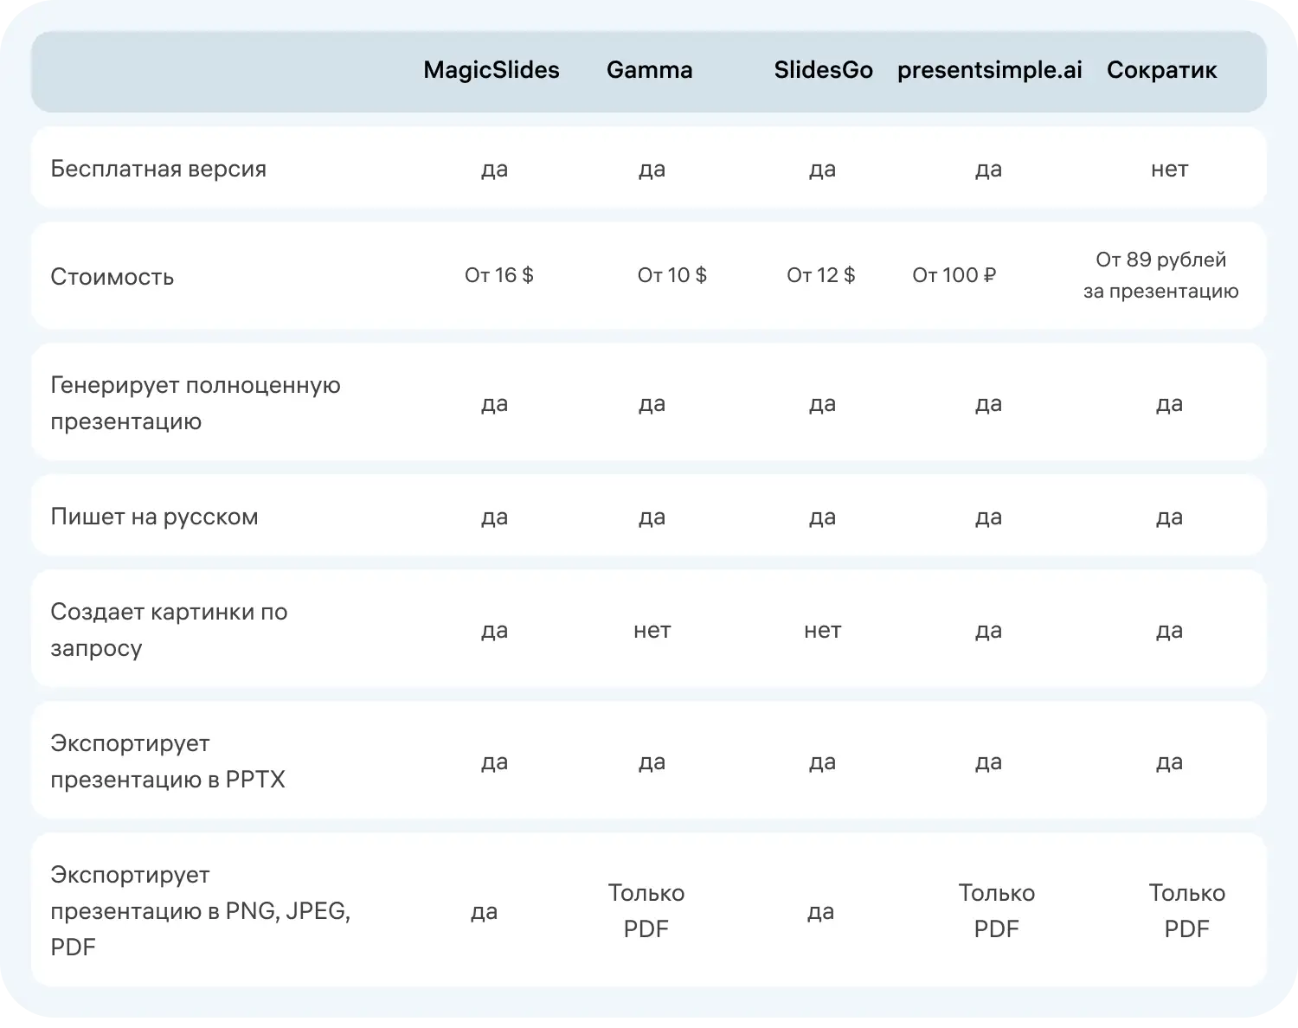1298x1028 pixels.
Task: Click Сократик's 'Только PDF' cell
Action: point(1186,910)
